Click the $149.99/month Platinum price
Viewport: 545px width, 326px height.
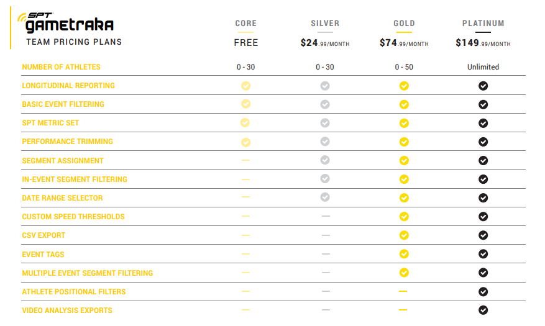coord(483,43)
